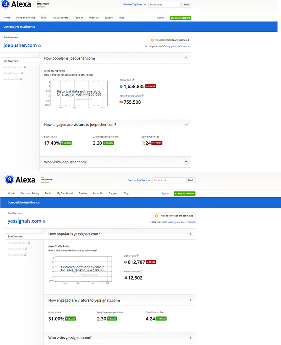The image size is (281, 345).
Task: Click the lock icon on Sites Linking in, joepusher.com sidebar
Action: [22, 73]
